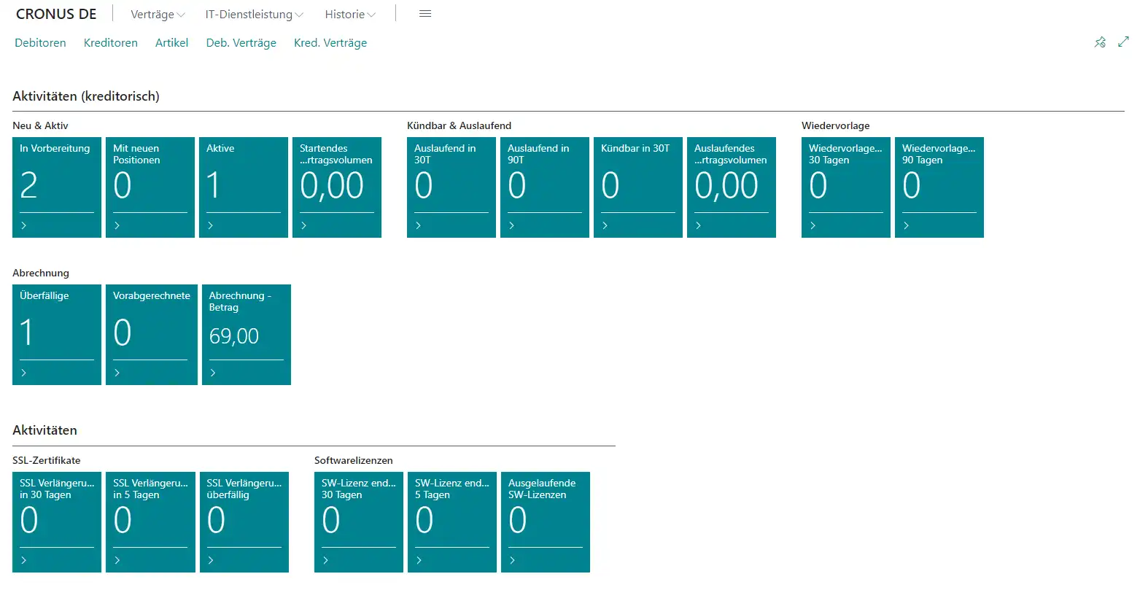Go to Kreditoren list
The width and height of the screenshot is (1140, 590).
click(111, 43)
